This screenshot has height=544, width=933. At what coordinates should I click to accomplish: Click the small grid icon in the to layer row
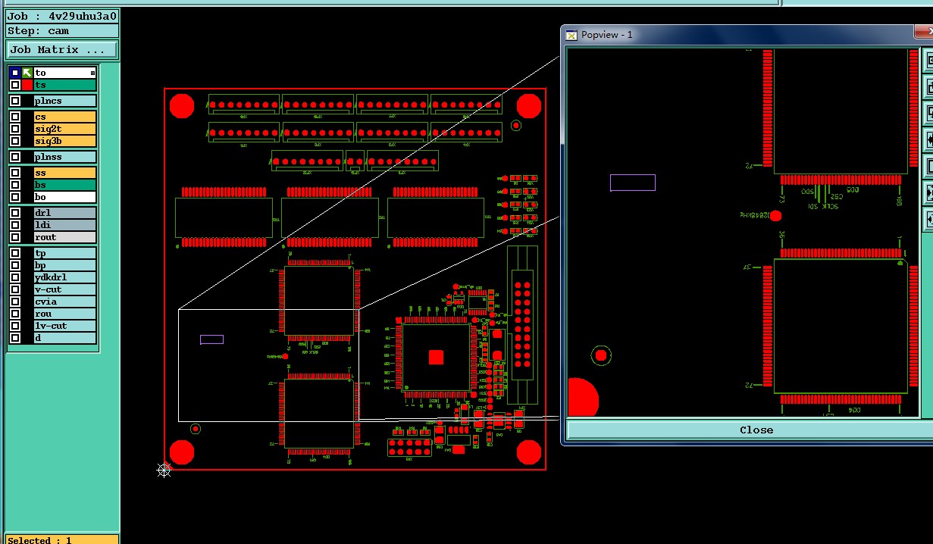(x=92, y=73)
